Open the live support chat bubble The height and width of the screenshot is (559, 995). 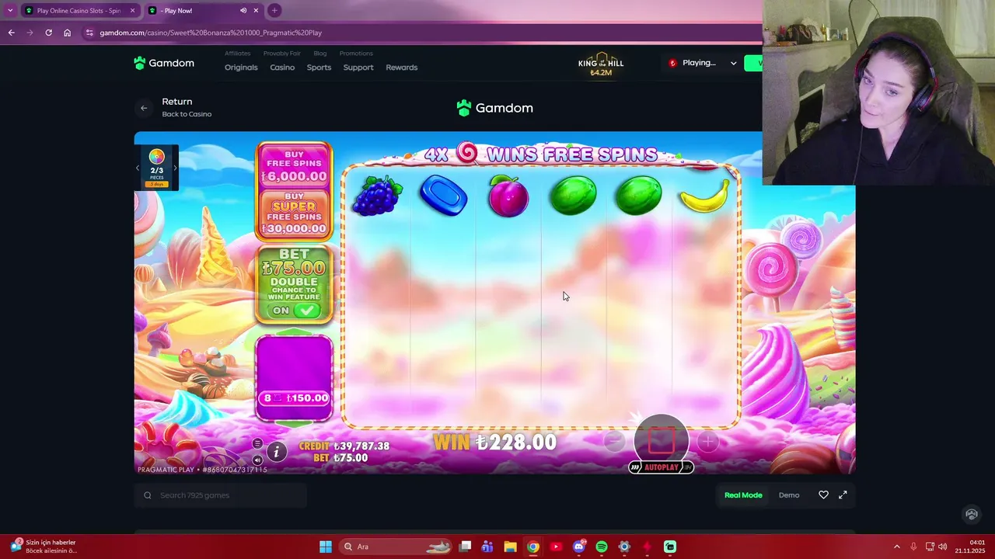[x=971, y=515]
